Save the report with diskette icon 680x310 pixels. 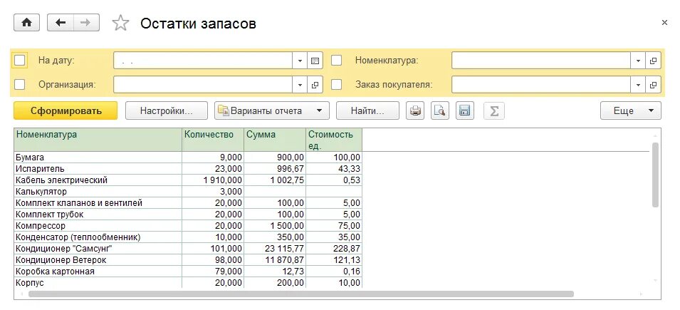pos(465,110)
